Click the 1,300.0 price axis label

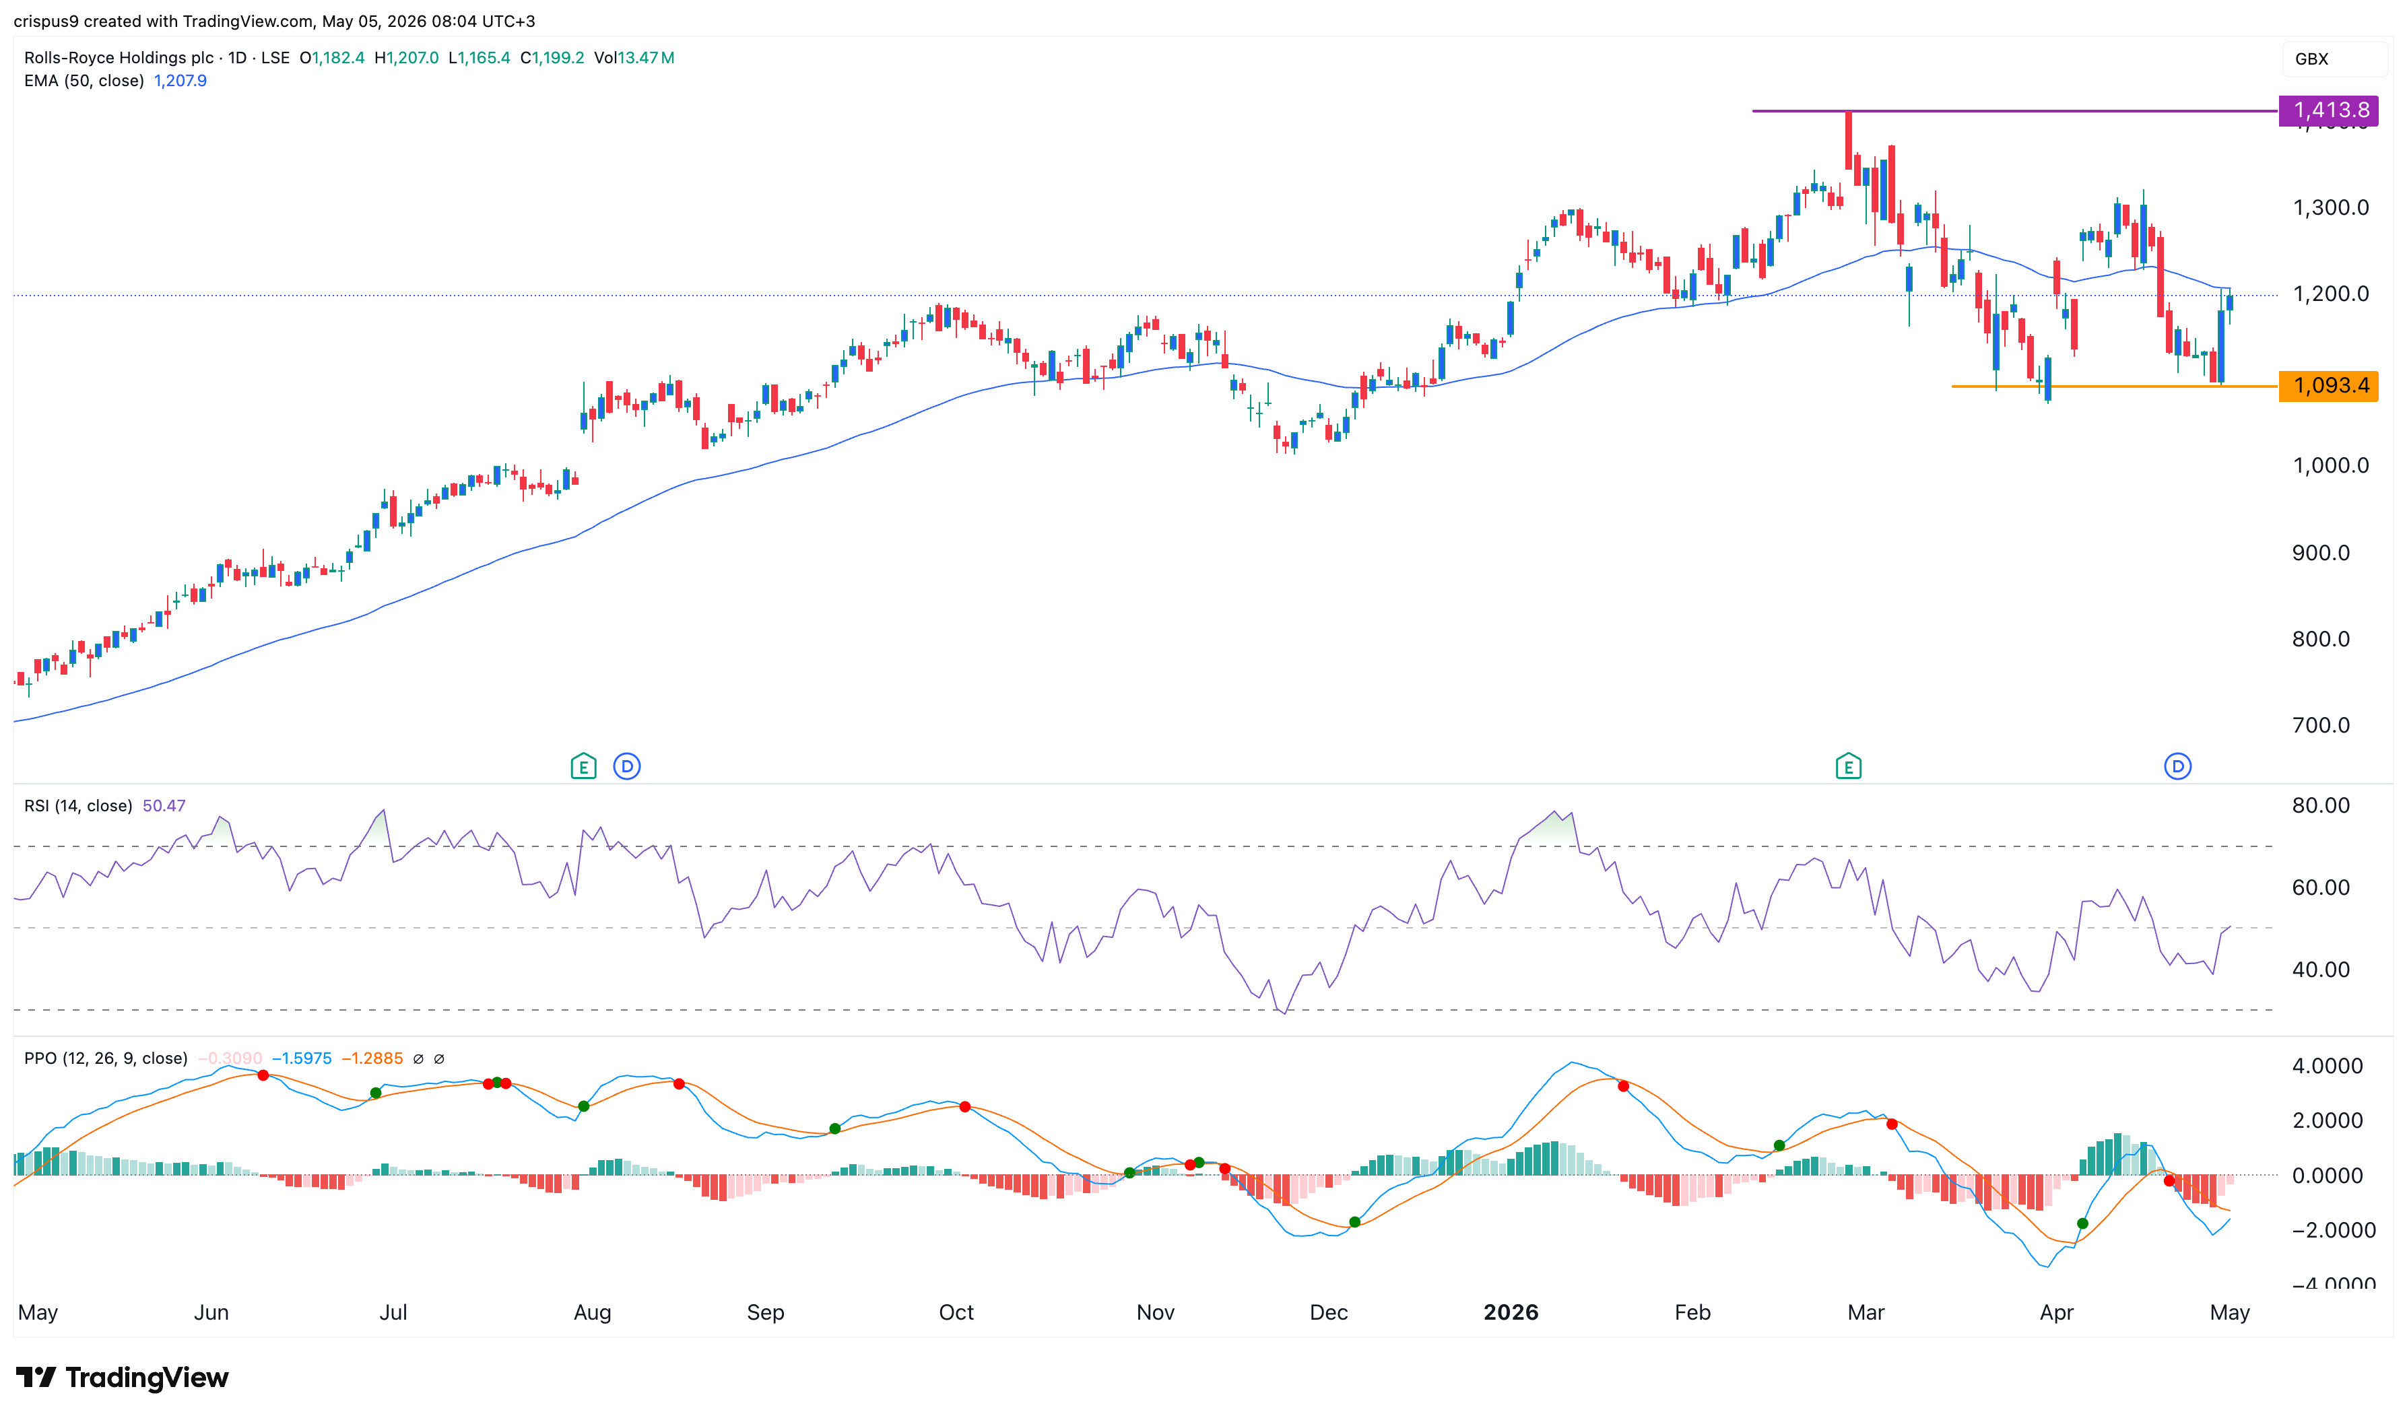(2330, 207)
